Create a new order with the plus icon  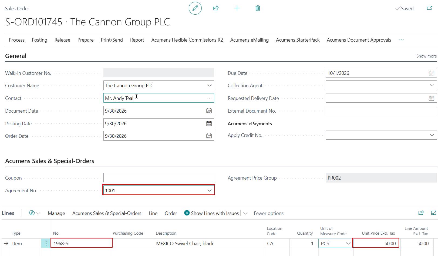click(x=237, y=8)
